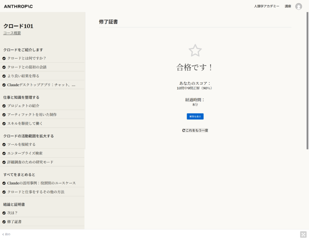Click checkmark icon beside クロードとは何ですか？

pos(4,59)
